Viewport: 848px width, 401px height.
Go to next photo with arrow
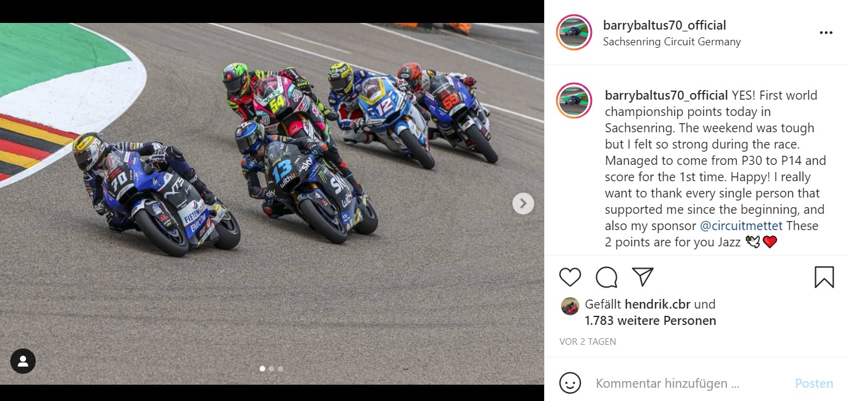coord(523,204)
